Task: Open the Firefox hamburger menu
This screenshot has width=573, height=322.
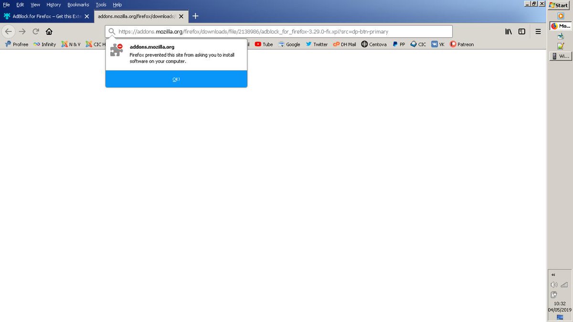Action: (x=538, y=31)
